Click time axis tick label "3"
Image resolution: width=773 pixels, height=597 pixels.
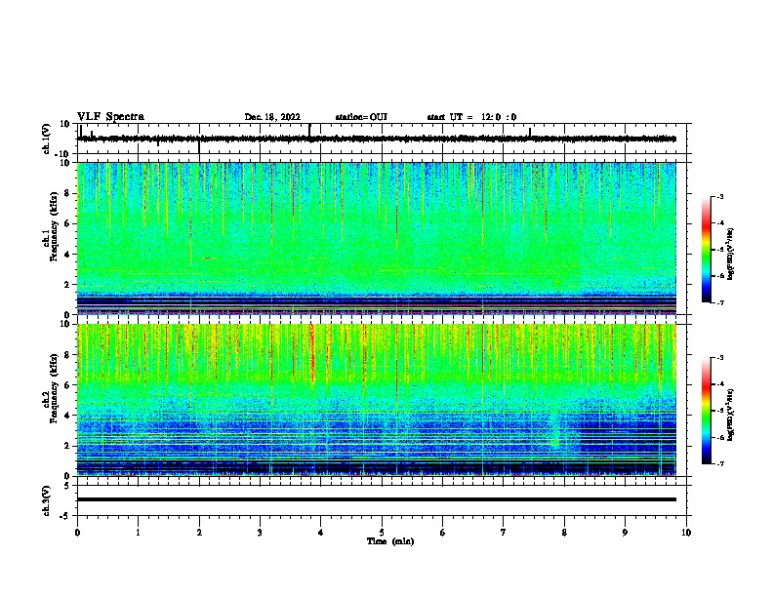point(260,533)
